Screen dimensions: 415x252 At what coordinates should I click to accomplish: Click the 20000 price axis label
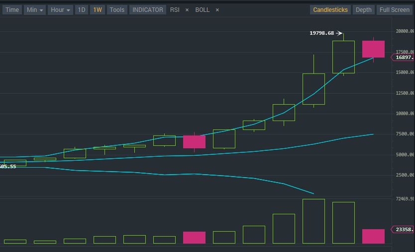405,31
